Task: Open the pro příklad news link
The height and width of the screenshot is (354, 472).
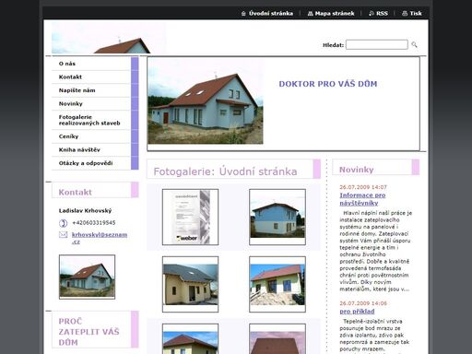Action: 357,312
